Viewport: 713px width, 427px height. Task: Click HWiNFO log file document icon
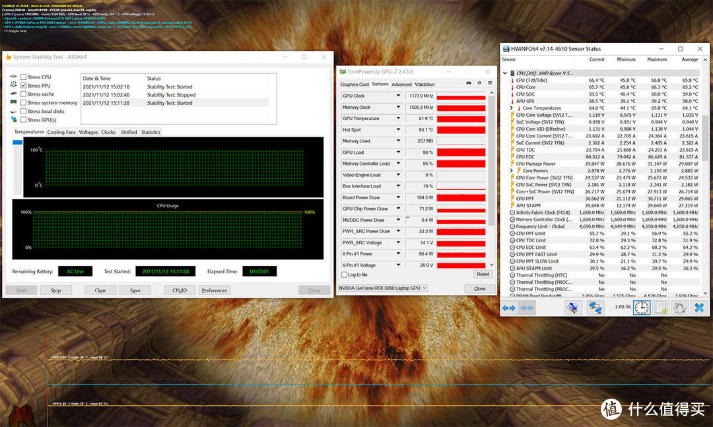pos(662,308)
